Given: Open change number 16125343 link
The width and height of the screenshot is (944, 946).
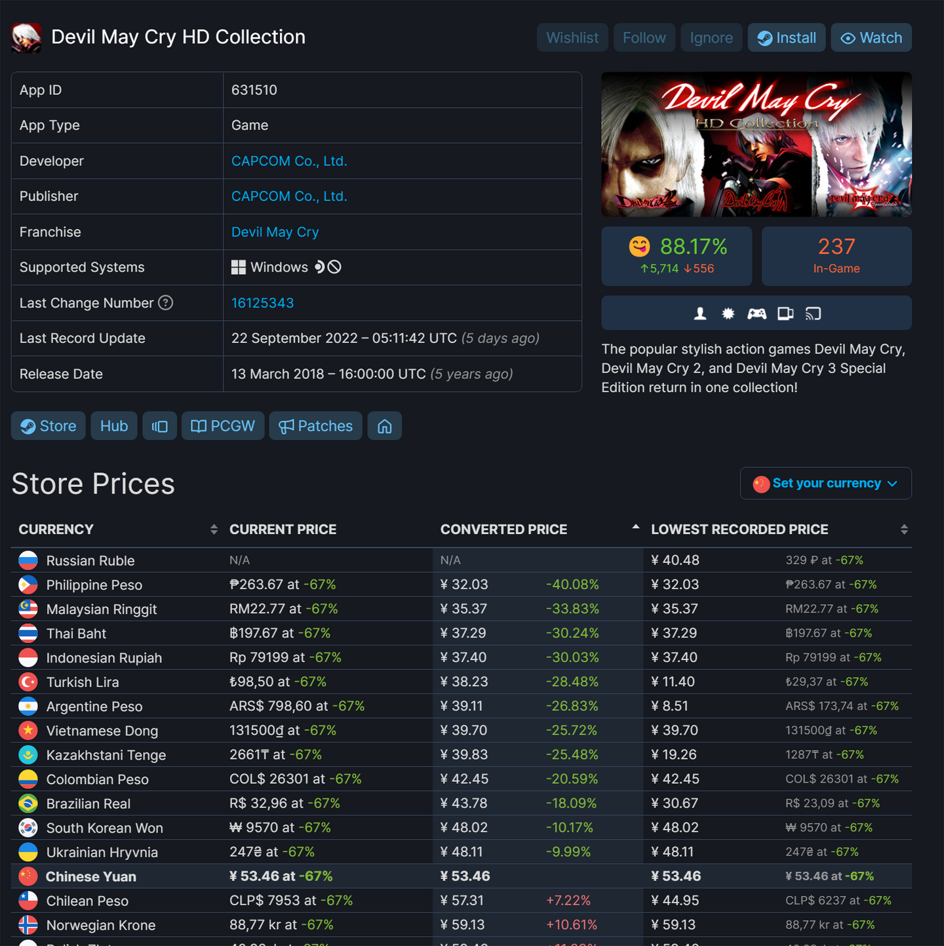Looking at the screenshot, I should coord(262,302).
